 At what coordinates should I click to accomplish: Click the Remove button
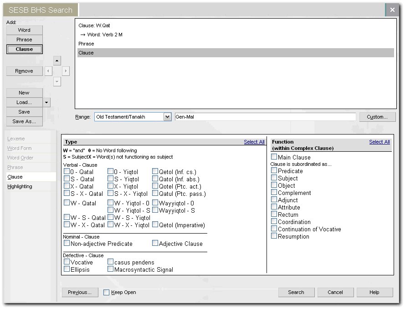24,71
